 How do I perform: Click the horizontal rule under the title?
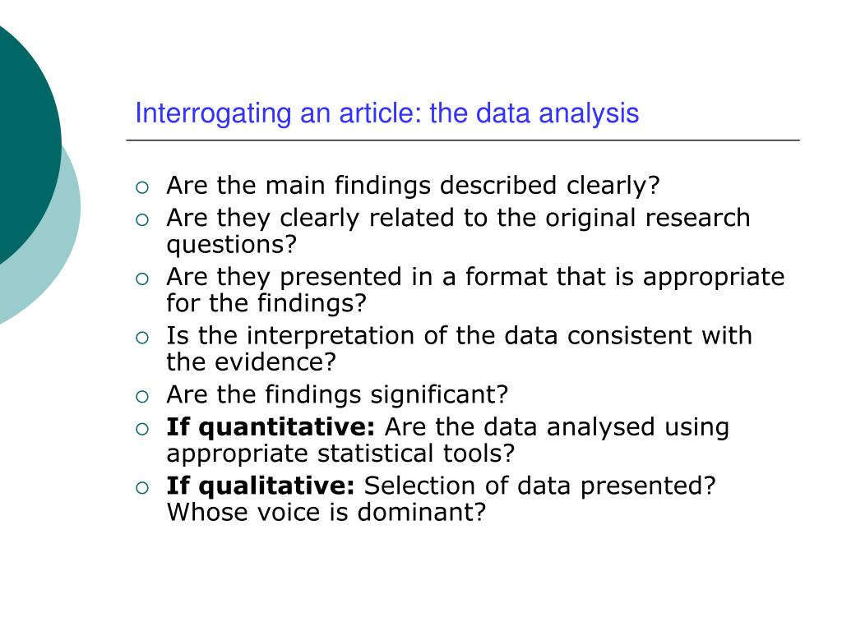coord(463,140)
